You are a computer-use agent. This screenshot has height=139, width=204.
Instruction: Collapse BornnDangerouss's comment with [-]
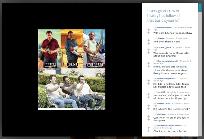(x=155, y=78)
